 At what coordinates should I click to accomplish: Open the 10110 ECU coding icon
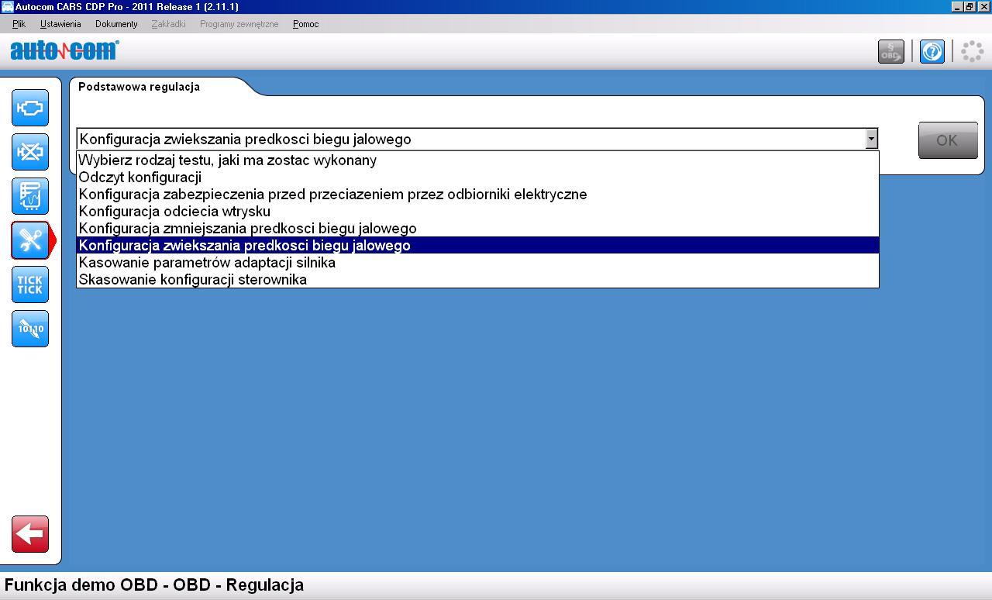30,329
